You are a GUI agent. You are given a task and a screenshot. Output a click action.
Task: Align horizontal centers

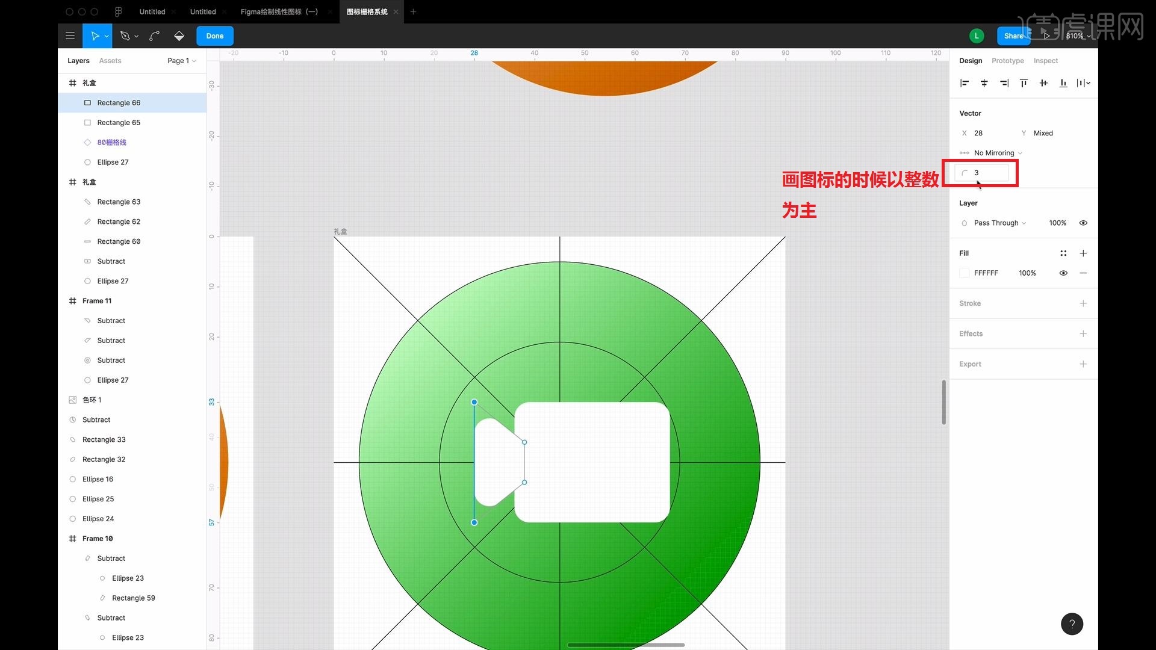click(x=984, y=83)
